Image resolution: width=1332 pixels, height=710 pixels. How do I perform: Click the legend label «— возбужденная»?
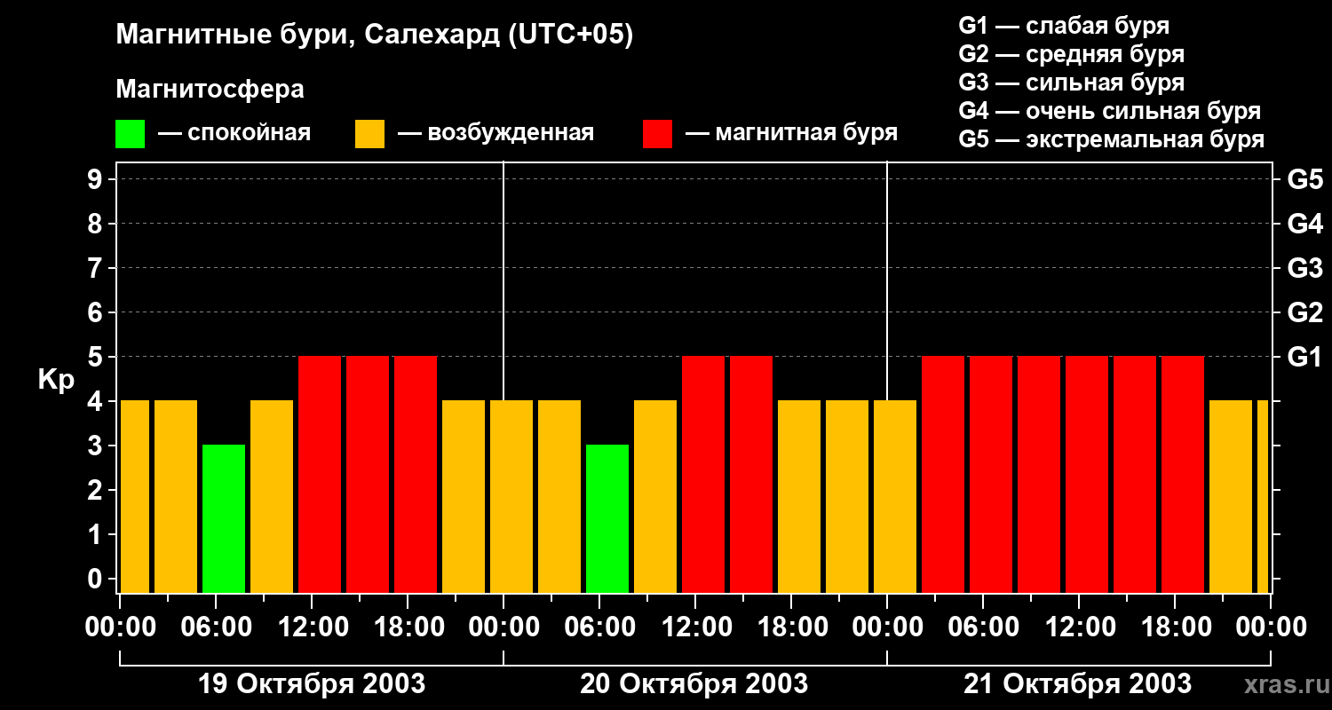pos(496,133)
